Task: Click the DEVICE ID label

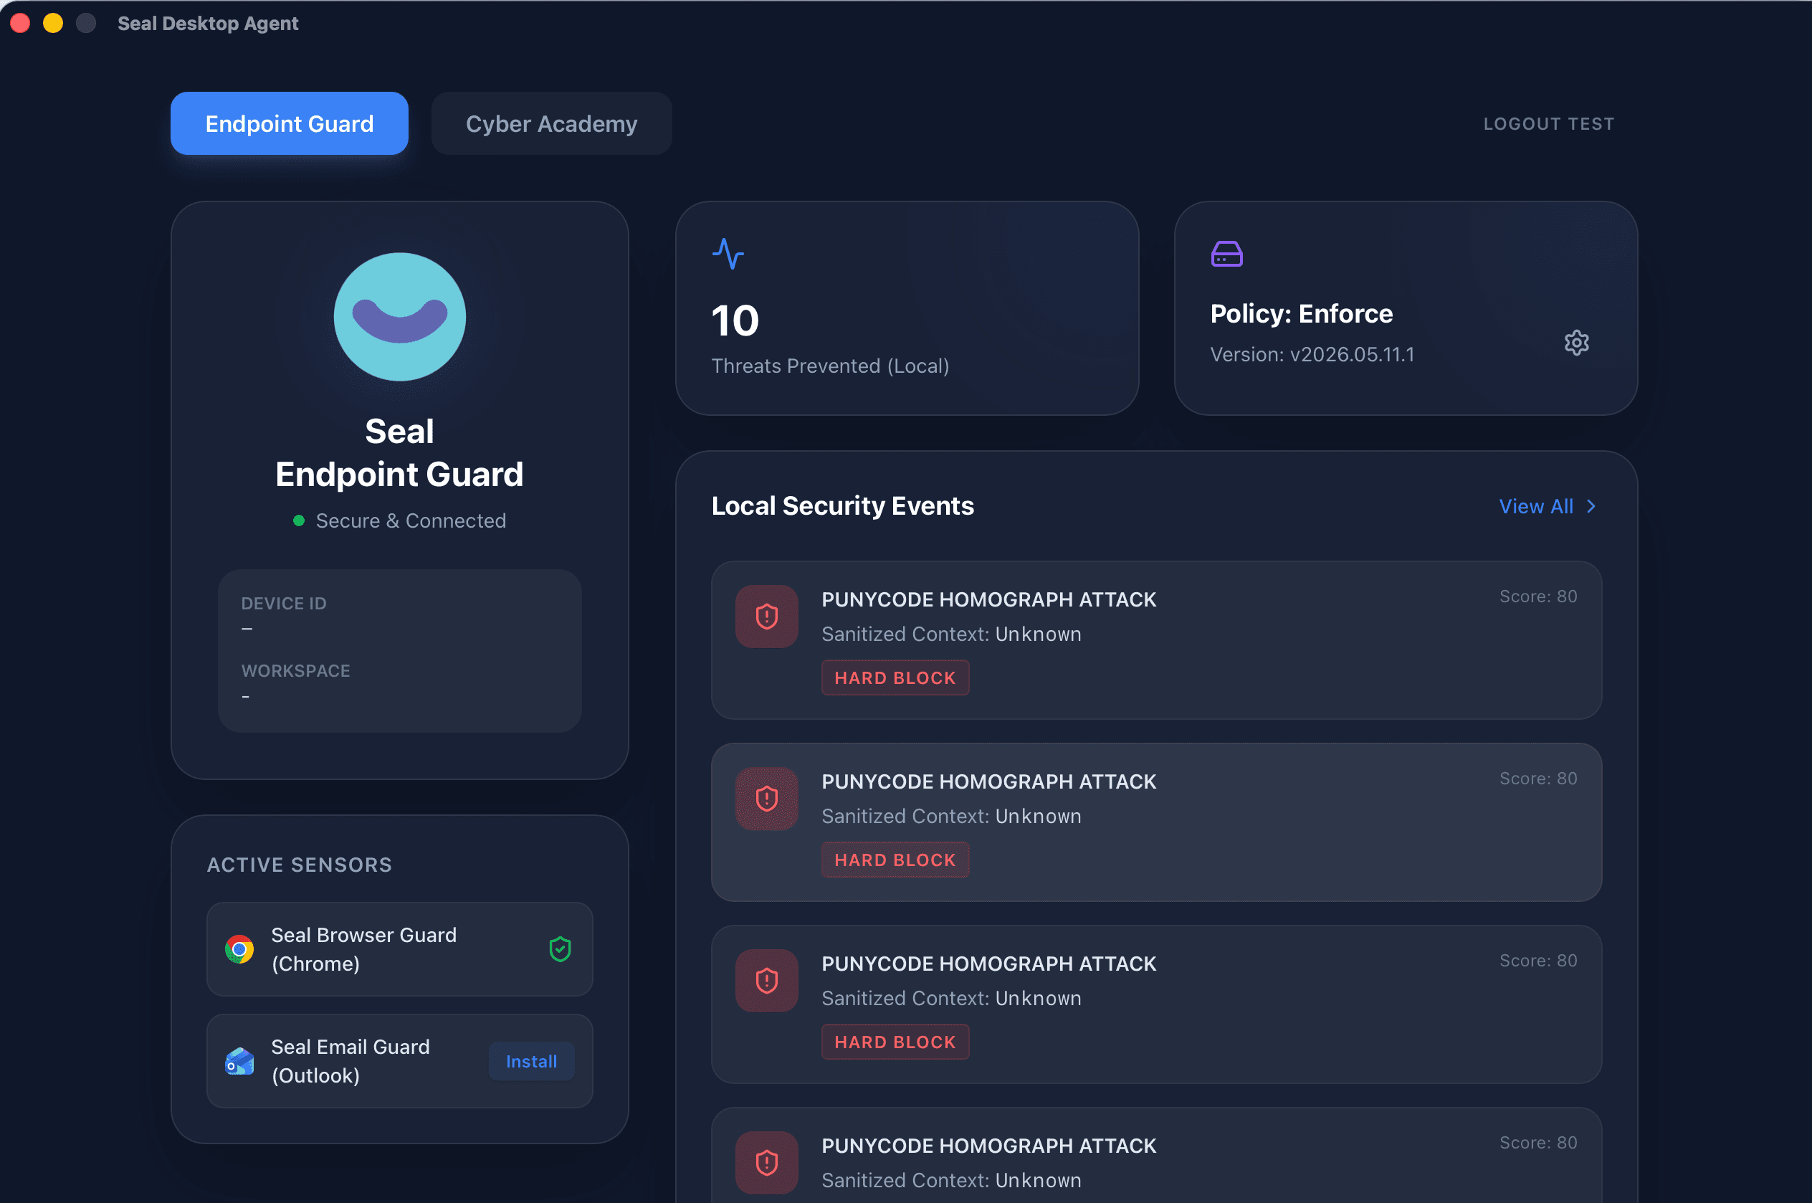Action: coord(284,603)
